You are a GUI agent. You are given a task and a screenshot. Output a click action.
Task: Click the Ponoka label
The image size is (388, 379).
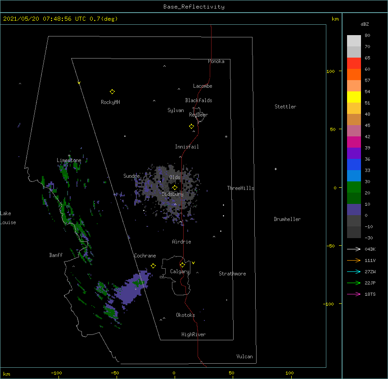point(216,61)
